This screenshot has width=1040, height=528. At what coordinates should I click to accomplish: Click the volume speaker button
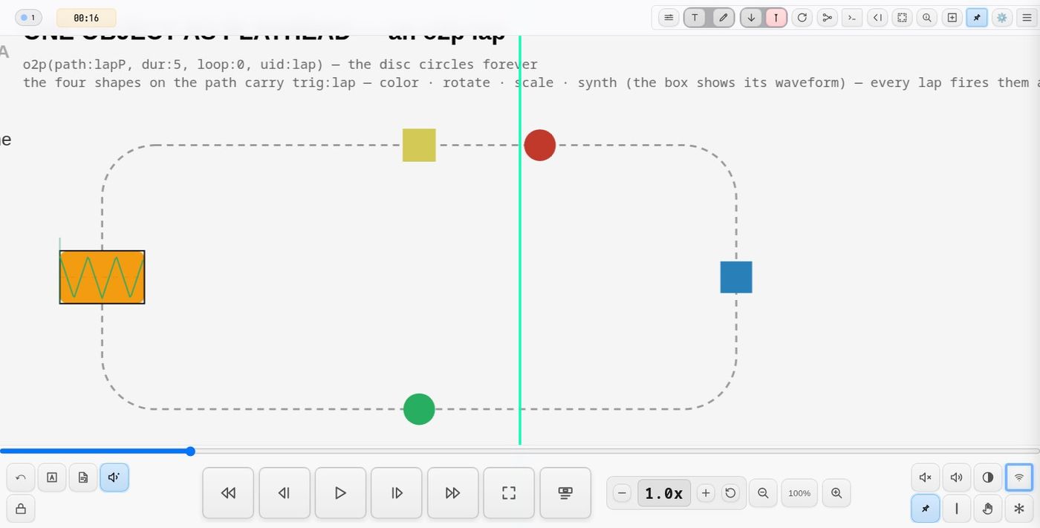(x=957, y=478)
